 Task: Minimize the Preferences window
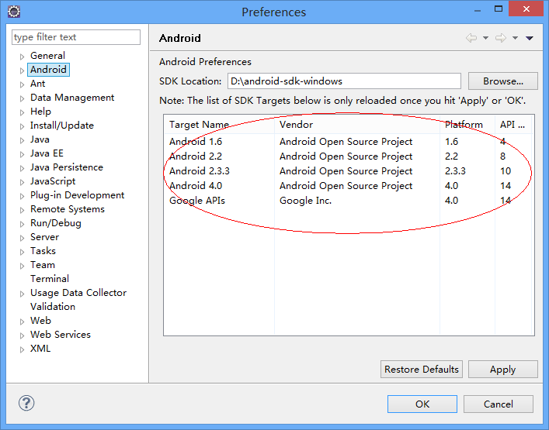478,10
